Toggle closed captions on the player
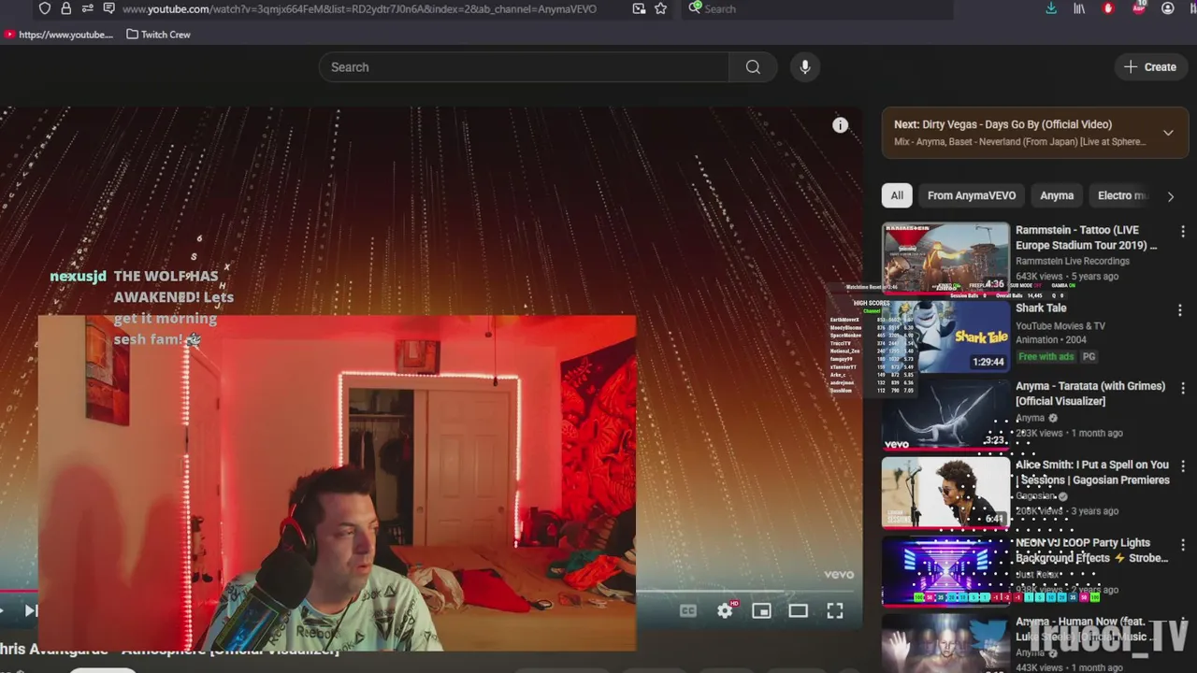 click(x=688, y=610)
